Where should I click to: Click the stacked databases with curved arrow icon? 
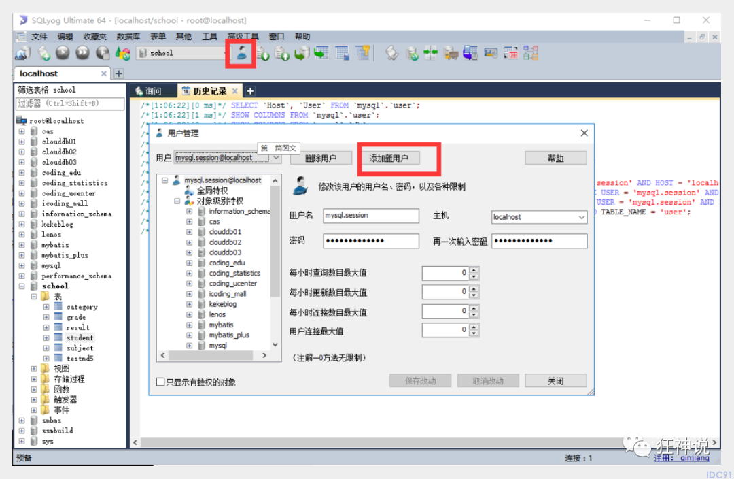tap(302, 53)
